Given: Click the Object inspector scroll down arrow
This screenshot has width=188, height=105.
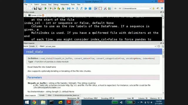Looking at the screenshot, I should [163, 93].
